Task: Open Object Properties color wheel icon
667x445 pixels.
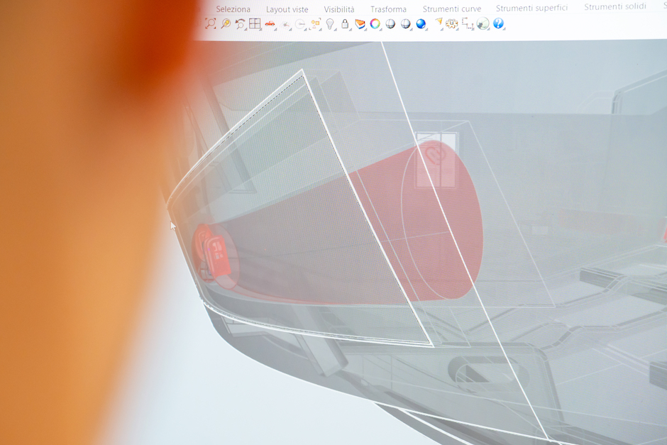Action: pos(375,23)
